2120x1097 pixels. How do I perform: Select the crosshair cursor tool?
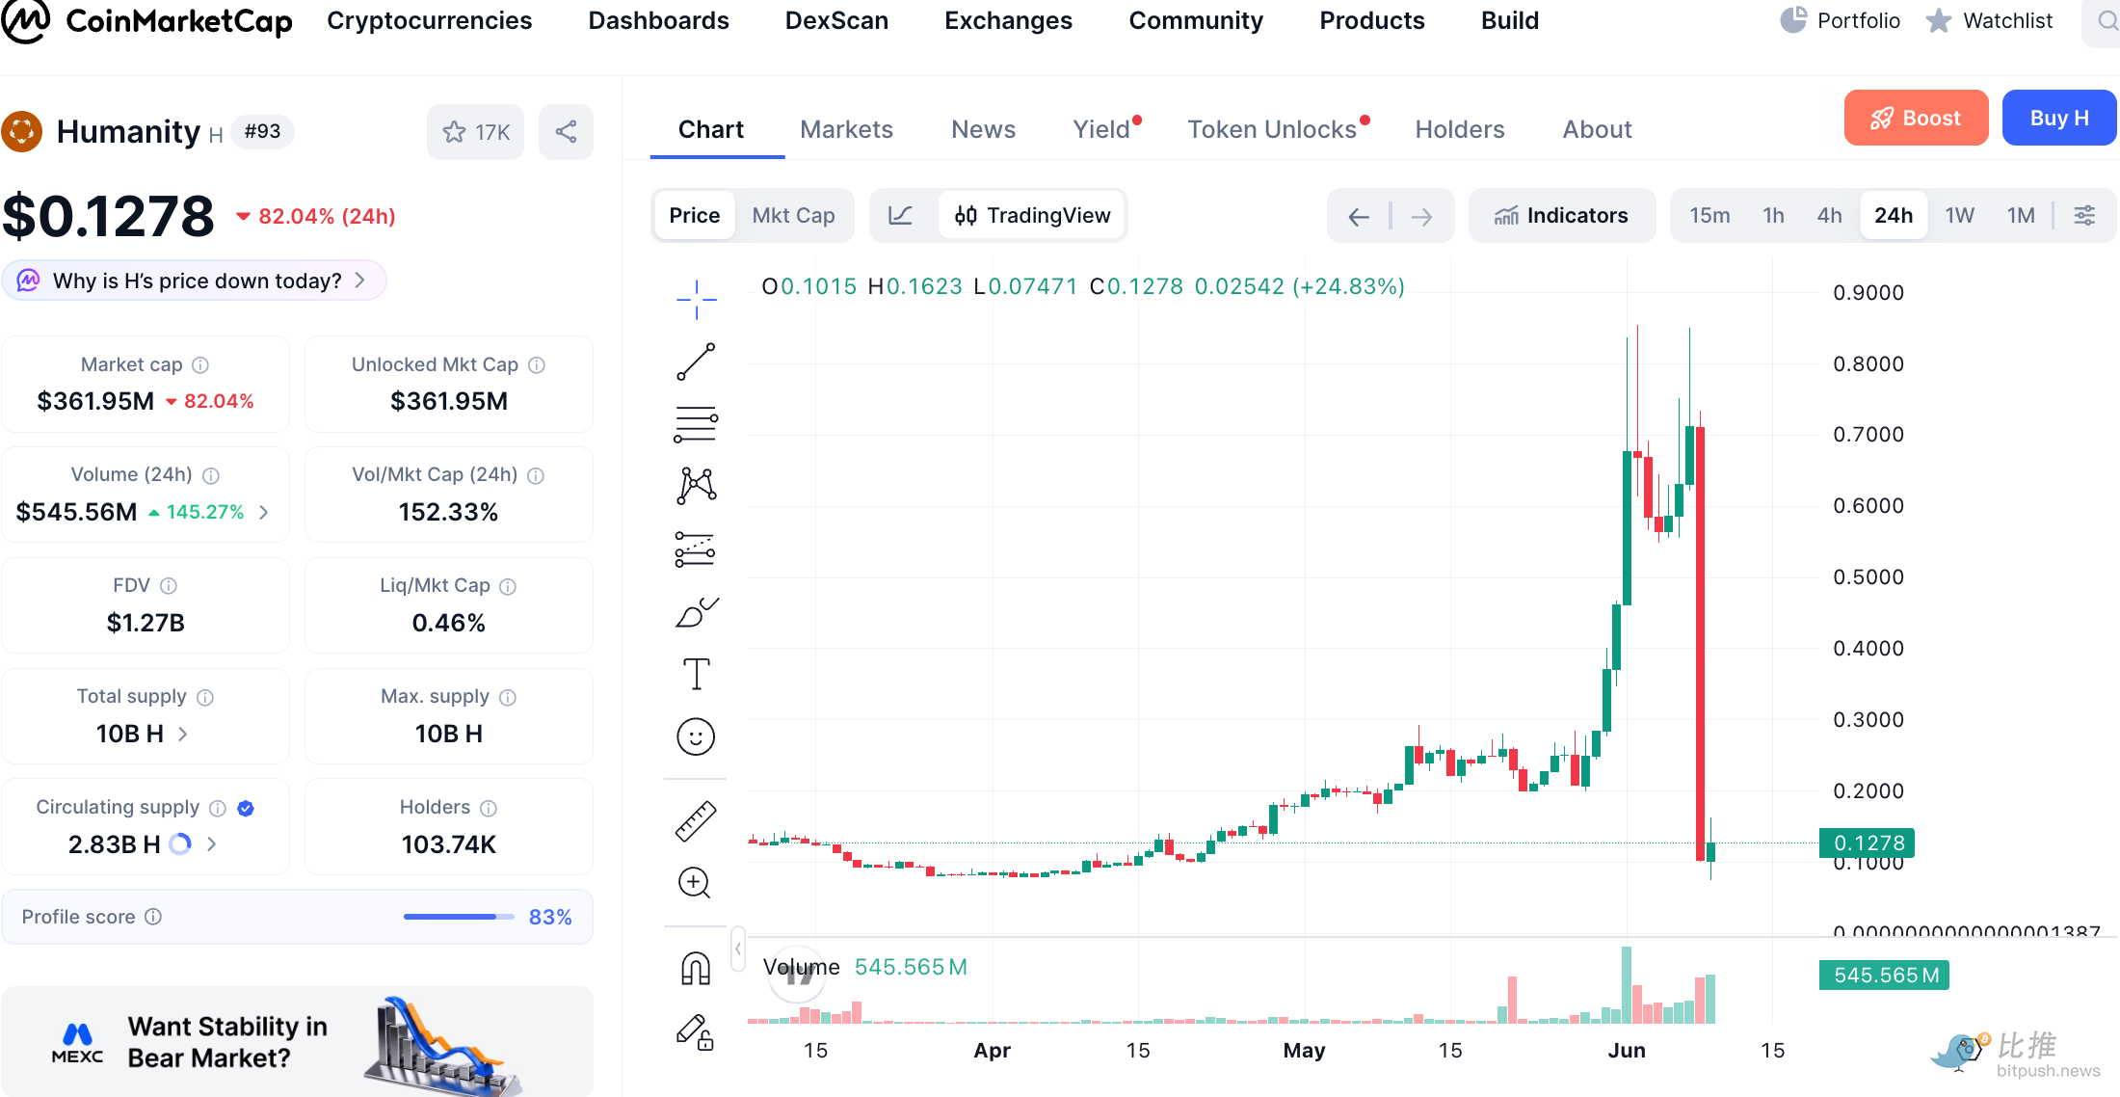coord(696,300)
